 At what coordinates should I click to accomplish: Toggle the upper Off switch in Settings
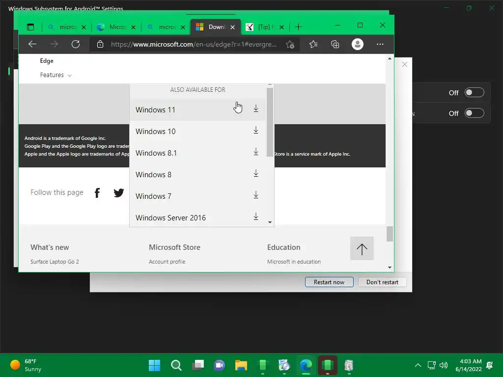coord(474,93)
